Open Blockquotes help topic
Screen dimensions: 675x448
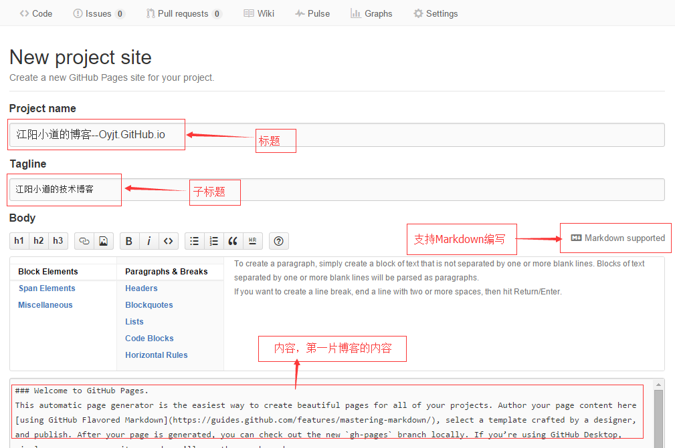(149, 305)
